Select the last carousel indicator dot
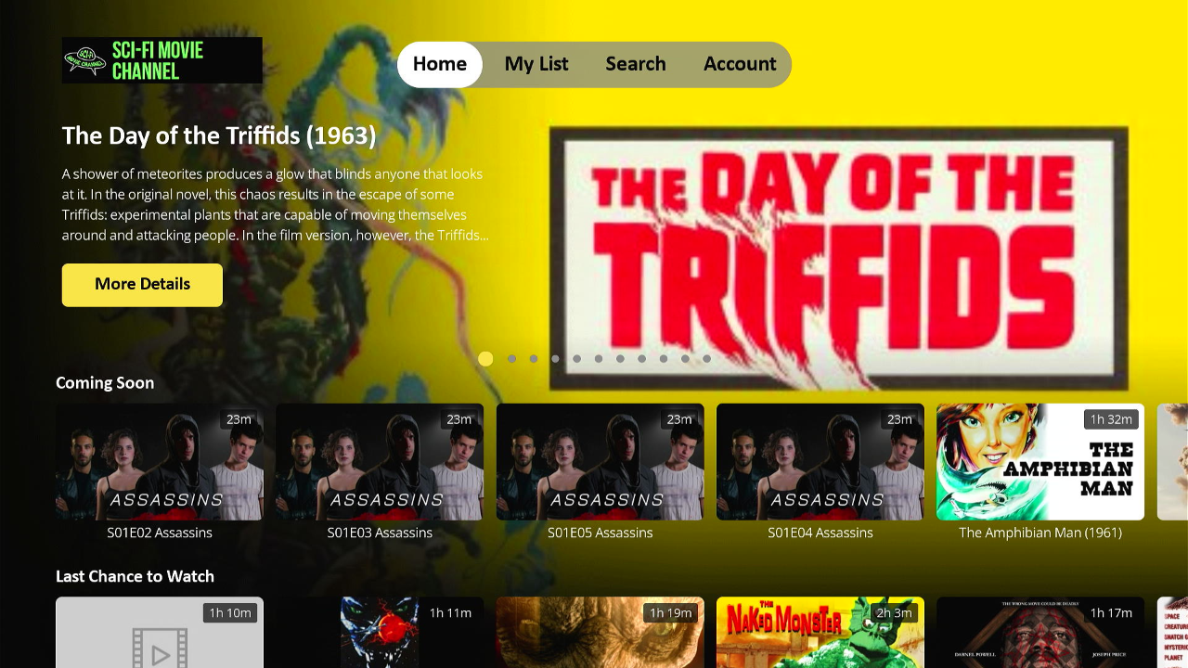 (706, 359)
